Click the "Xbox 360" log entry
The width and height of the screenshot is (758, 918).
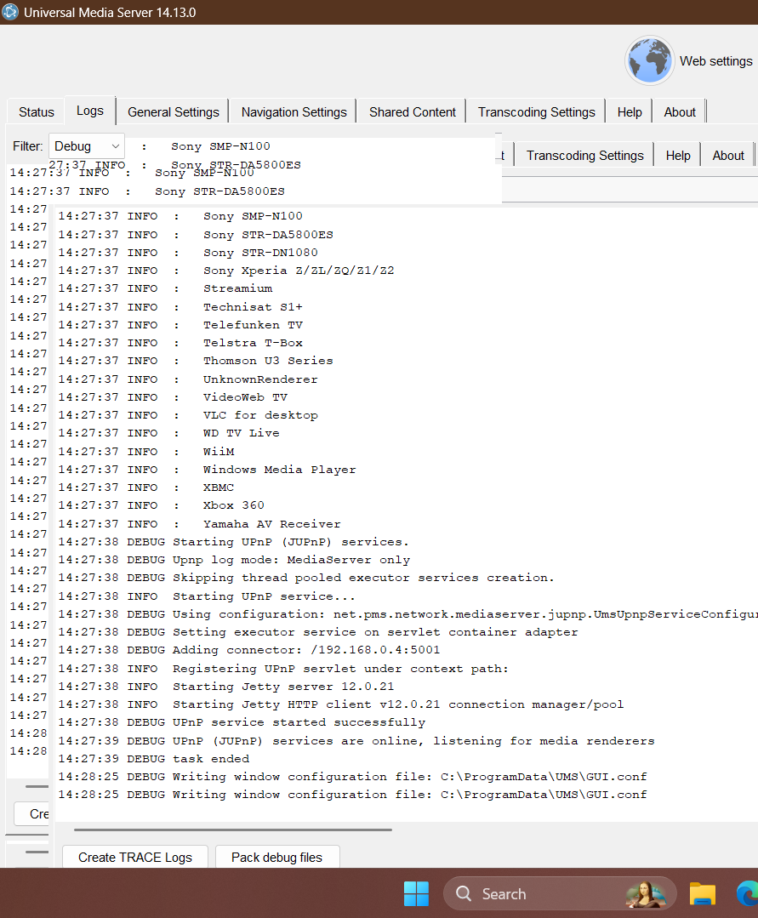point(161,505)
